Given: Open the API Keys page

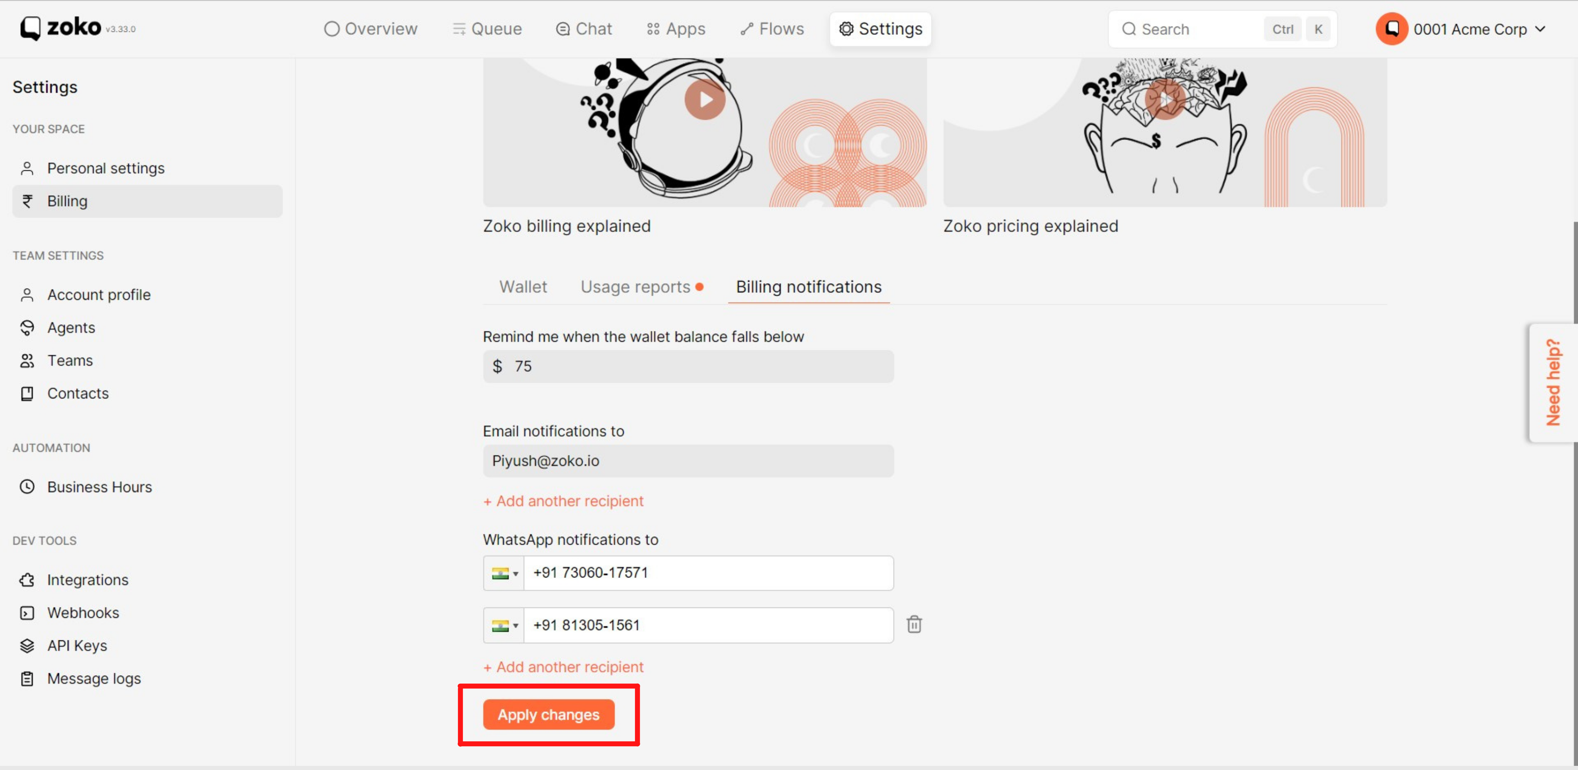Looking at the screenshot, I should [x=147, y=646].
